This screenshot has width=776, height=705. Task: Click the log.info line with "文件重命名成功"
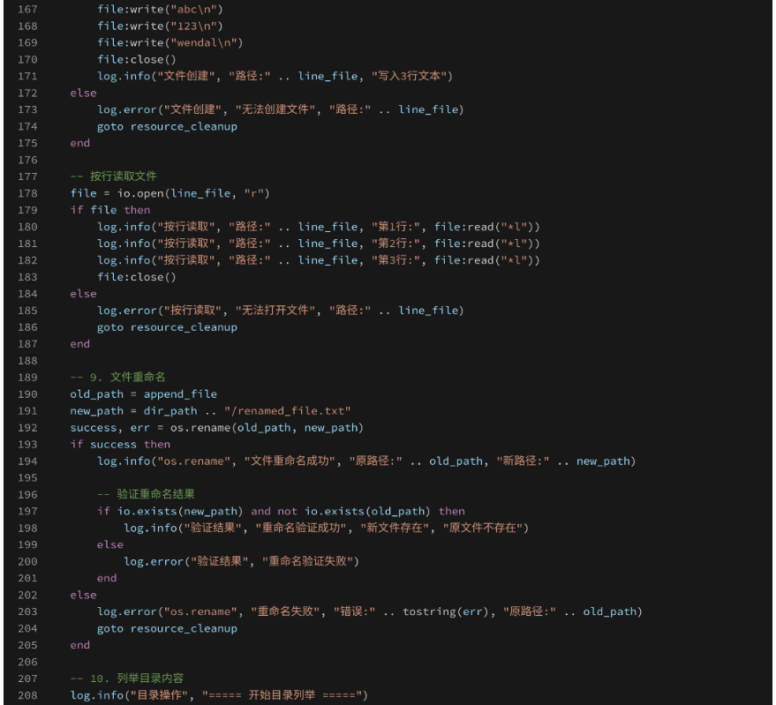[366, 461]
